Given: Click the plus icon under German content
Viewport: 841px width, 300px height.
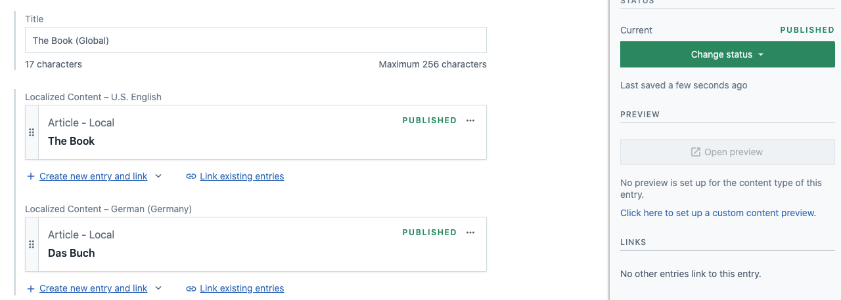Looking at the screenshot, I should [x=30, y=288].
